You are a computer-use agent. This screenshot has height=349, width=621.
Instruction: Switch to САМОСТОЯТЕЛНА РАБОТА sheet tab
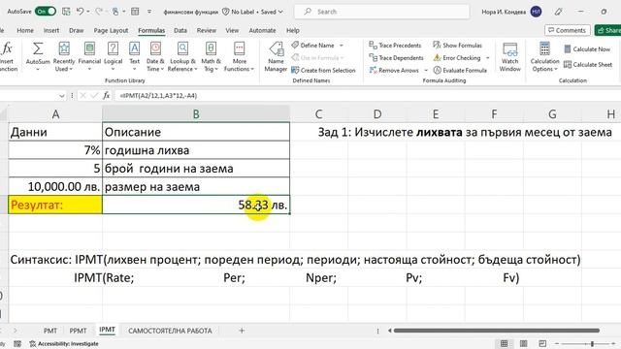coord(170,331)
